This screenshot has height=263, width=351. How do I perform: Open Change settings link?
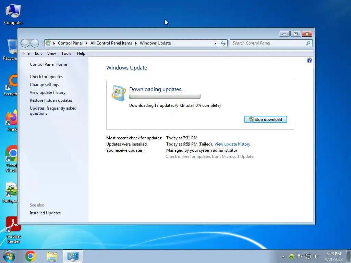(45, 85)
